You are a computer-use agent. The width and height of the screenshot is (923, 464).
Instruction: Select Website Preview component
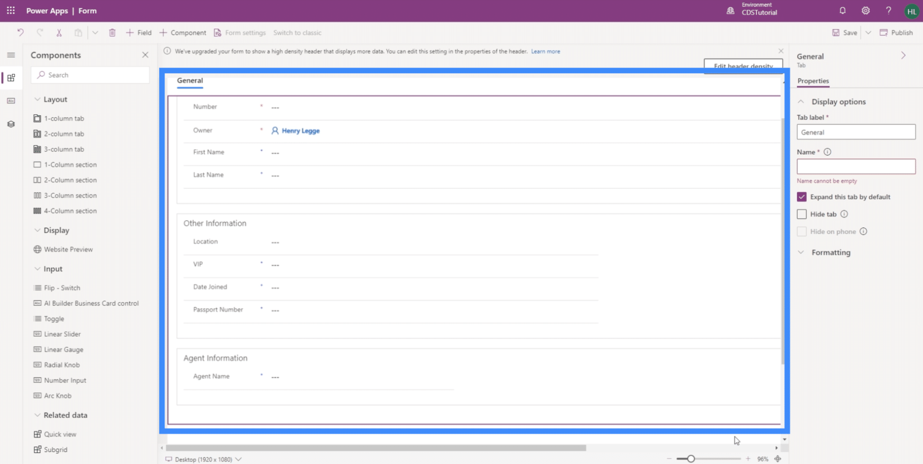[63, 249]
